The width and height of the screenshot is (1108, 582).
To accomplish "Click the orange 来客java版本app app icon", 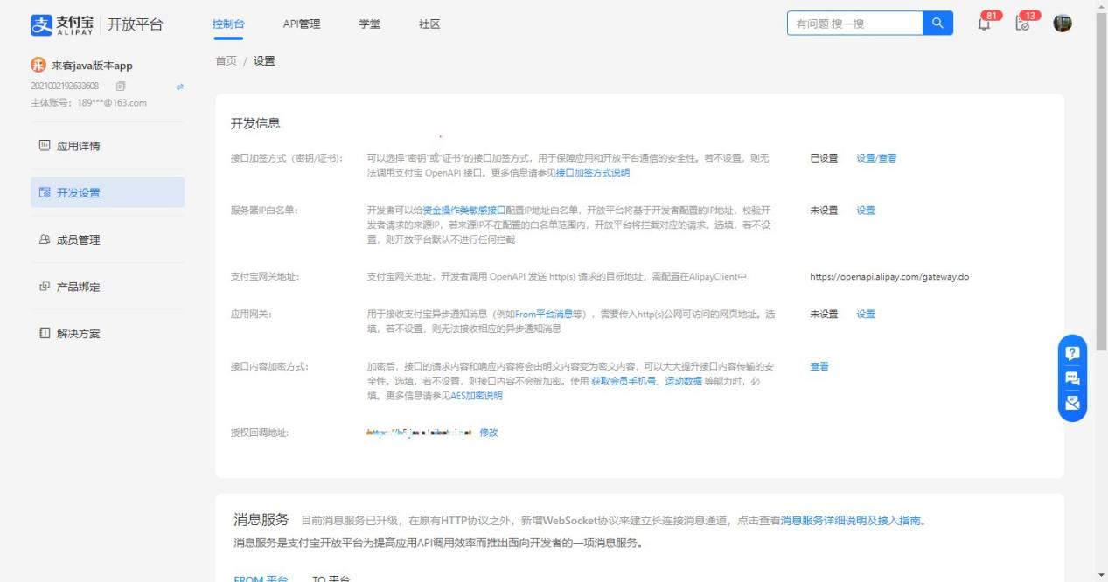I will (x=38, y=66).
